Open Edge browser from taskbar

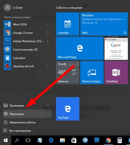(x=51, y=140)
